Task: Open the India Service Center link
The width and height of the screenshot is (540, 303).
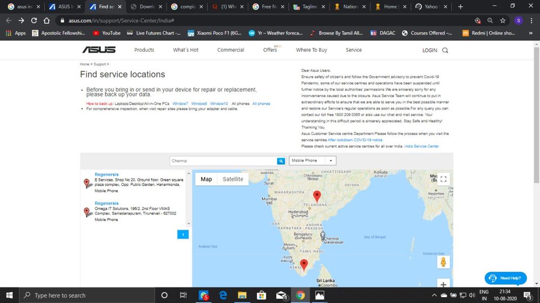Action: (x=422, y=146)
